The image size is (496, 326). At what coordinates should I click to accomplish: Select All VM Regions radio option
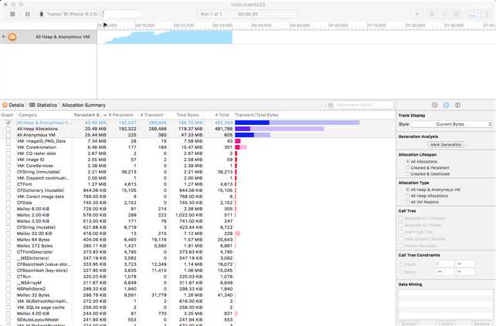407,202
